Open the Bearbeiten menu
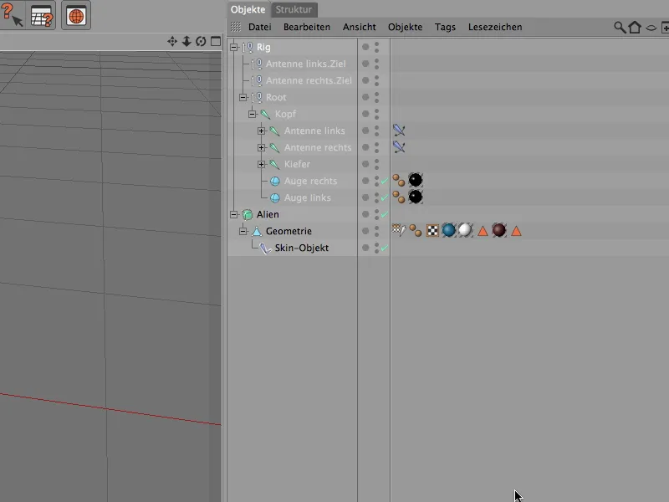Image resolution: width=669 pixels, height=502 pixels. pos(307,27)
